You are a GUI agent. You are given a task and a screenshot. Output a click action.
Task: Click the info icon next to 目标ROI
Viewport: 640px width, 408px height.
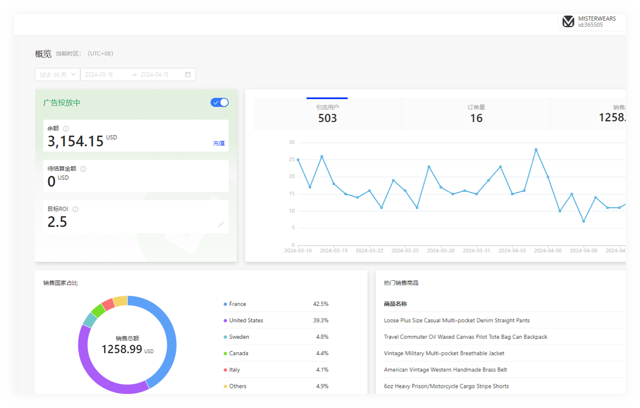click(x=75, y=209)
